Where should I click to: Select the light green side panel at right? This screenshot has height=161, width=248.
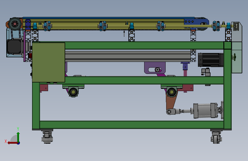pos(237,57)
